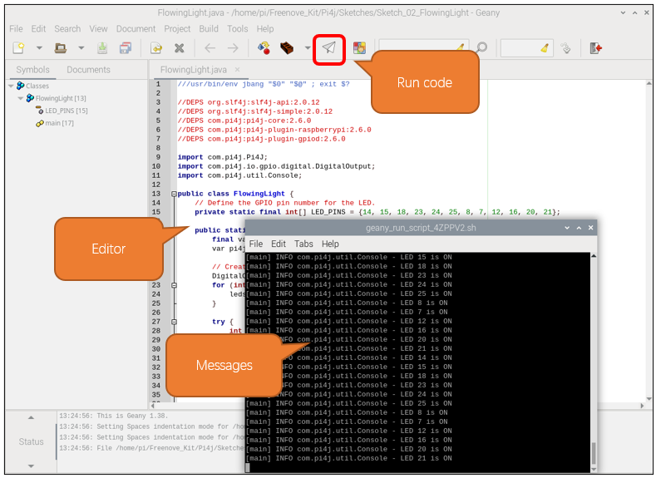Toggle the fold marker at try line 27
656x478 pixels.
(174, 322)
